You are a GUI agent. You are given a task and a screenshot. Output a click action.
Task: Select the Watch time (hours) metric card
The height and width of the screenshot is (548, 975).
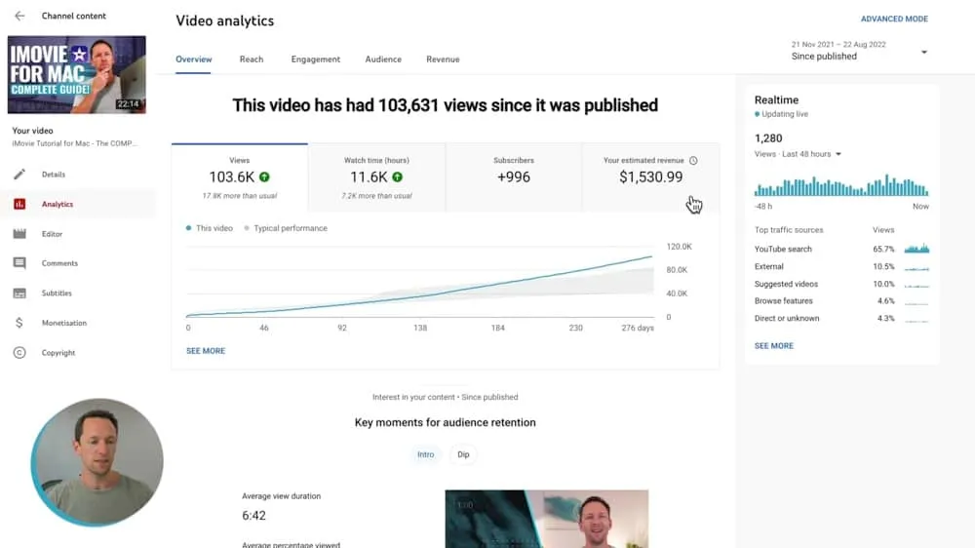click(x=376, y=176)
